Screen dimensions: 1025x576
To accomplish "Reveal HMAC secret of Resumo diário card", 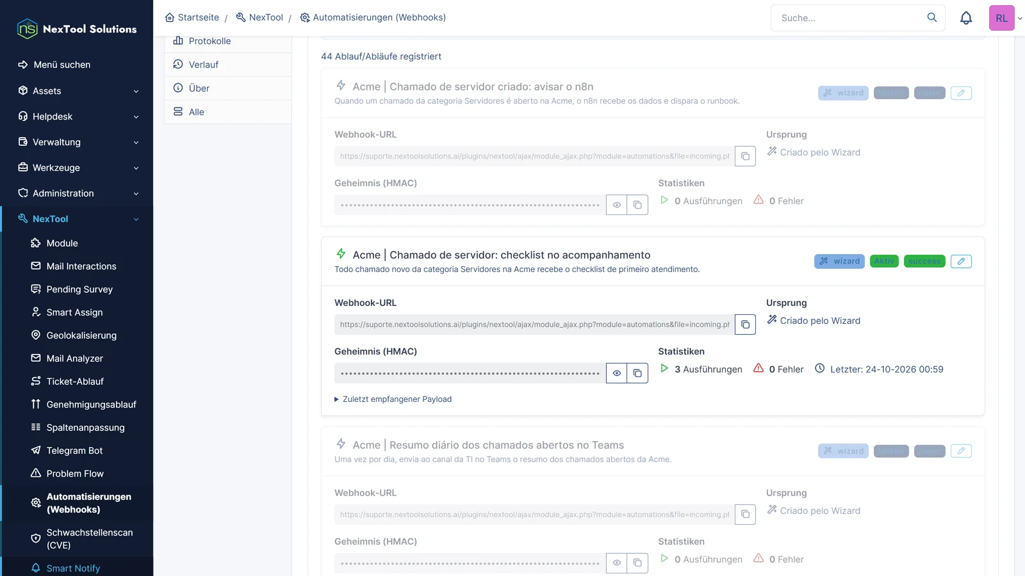I will (616, 563).
